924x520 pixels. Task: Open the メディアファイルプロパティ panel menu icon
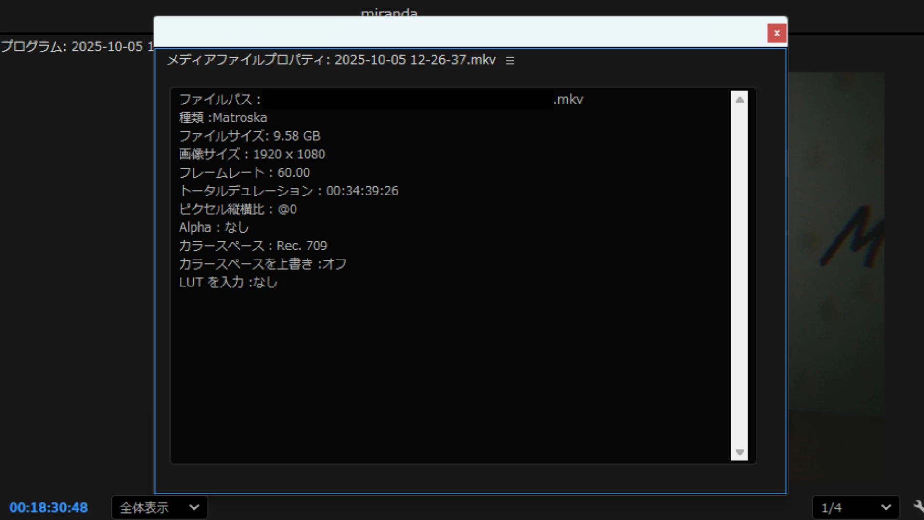(510, 61)
